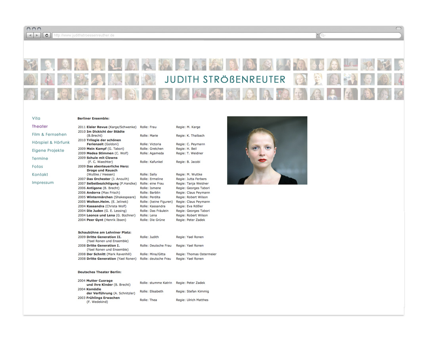Open the Termine page

tap(40, 159)
